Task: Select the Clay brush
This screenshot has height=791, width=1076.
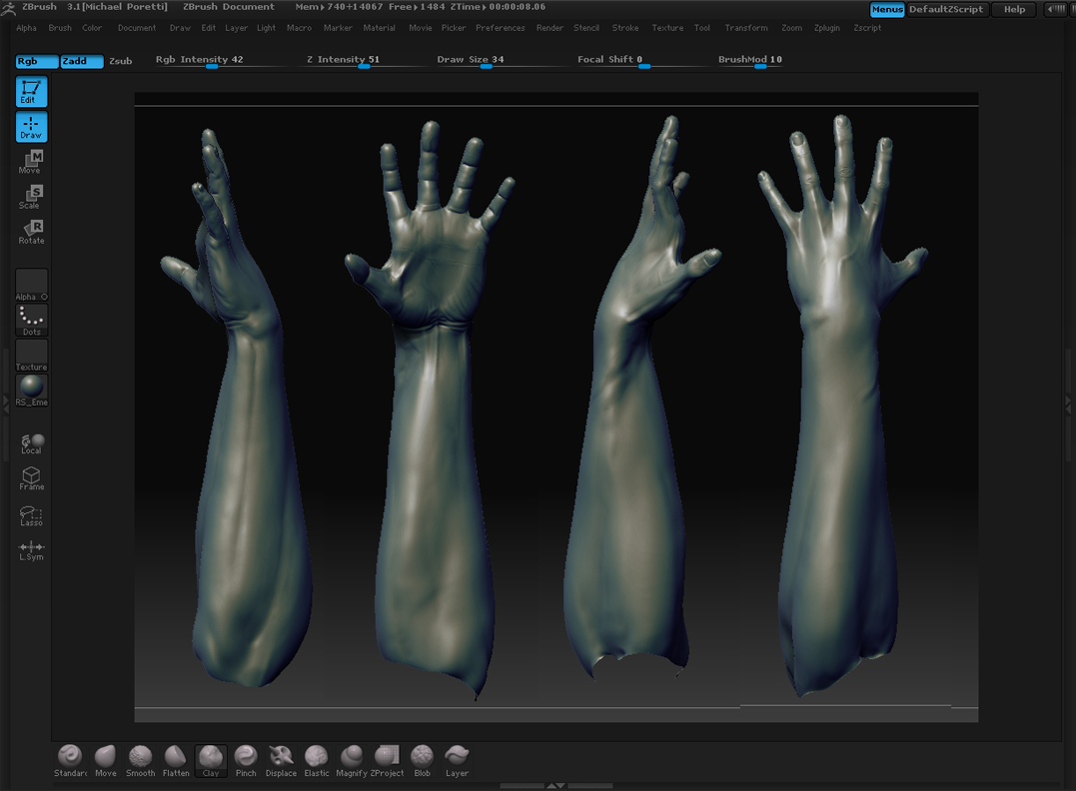Action: pos(211,761)
